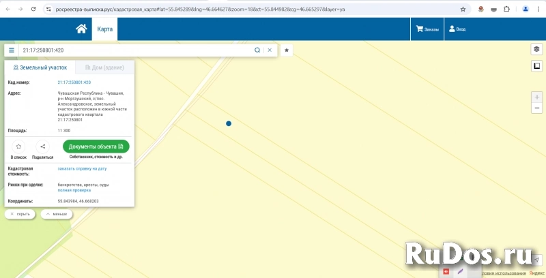Image resolution: width=546 pixels, height=278 pixels.
Task: Open the hamburger menu beside the search box
Action: [12, 50]
